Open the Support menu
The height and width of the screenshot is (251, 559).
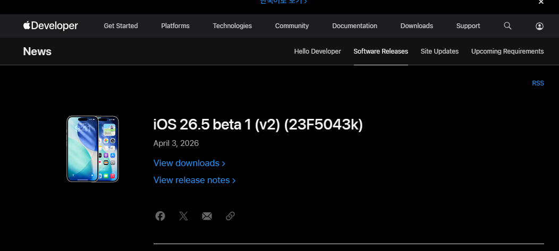(468, 26)
